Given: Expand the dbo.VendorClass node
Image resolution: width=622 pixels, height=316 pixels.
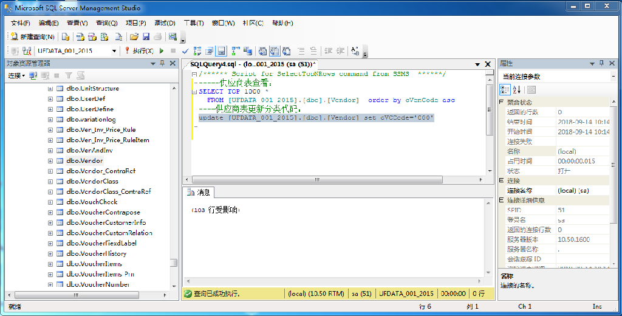Looking at the screenshot, I should tap(50, 182).
